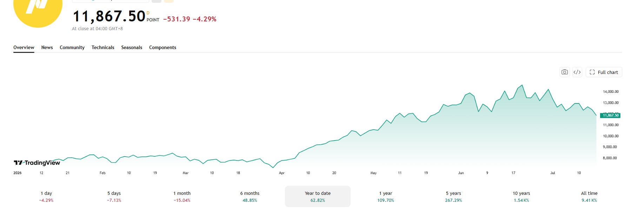The image size is (625, 212).
Task: Switch chart to 5 years range
Action: click(x=453, y=197)
